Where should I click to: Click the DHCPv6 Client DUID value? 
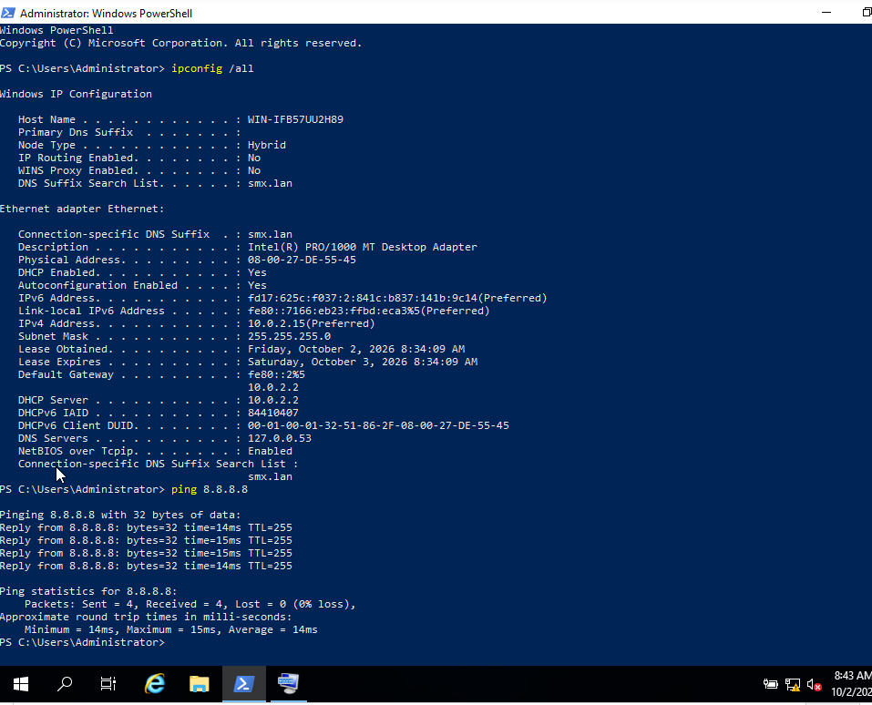pyautogui.click(x=378, y=426)
